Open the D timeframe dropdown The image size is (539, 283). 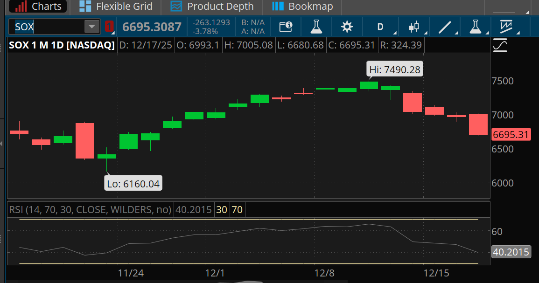tap(380, 27)
